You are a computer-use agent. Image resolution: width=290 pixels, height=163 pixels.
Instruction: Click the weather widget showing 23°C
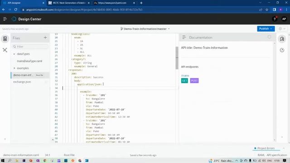[221, 161]
